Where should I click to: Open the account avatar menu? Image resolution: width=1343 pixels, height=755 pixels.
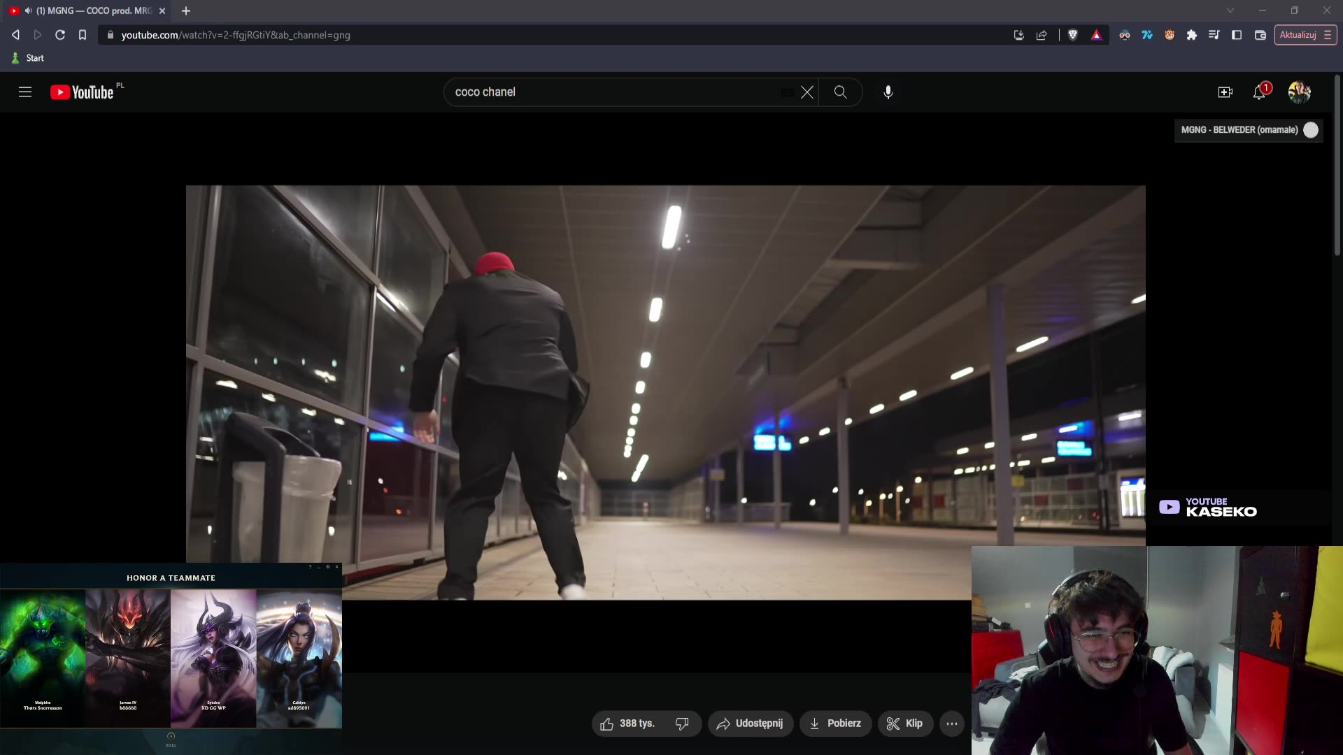click(1299, 92)
